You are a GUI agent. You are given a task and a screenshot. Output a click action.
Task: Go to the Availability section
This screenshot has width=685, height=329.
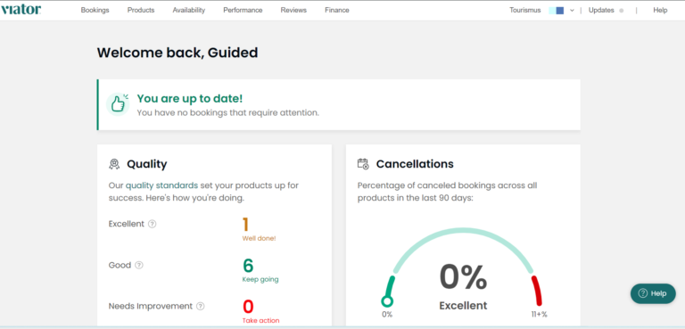click(x=189, y=10)
